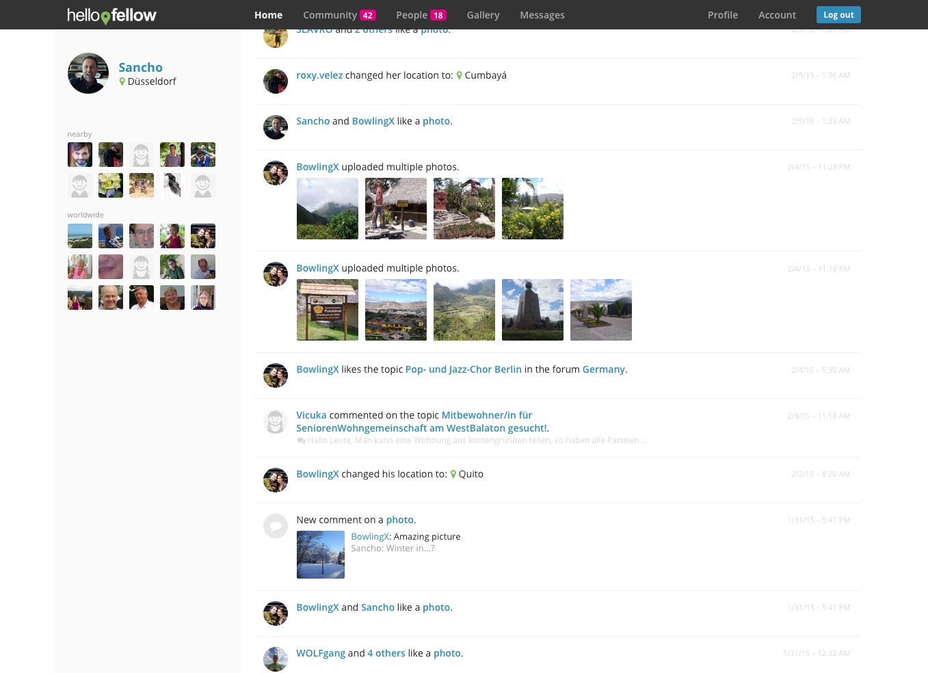Viewport: 928px width, 673px height.
Task: Click the location pin before Cumbayá
Action: [x=459, y=75]
